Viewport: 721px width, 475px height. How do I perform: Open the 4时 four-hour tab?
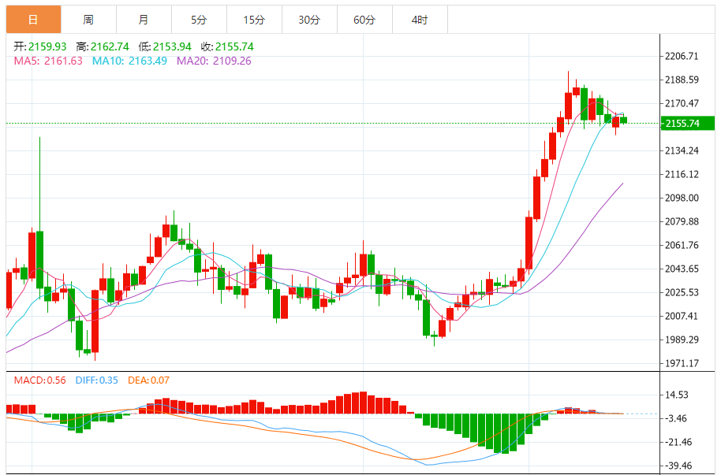(420, 20)
